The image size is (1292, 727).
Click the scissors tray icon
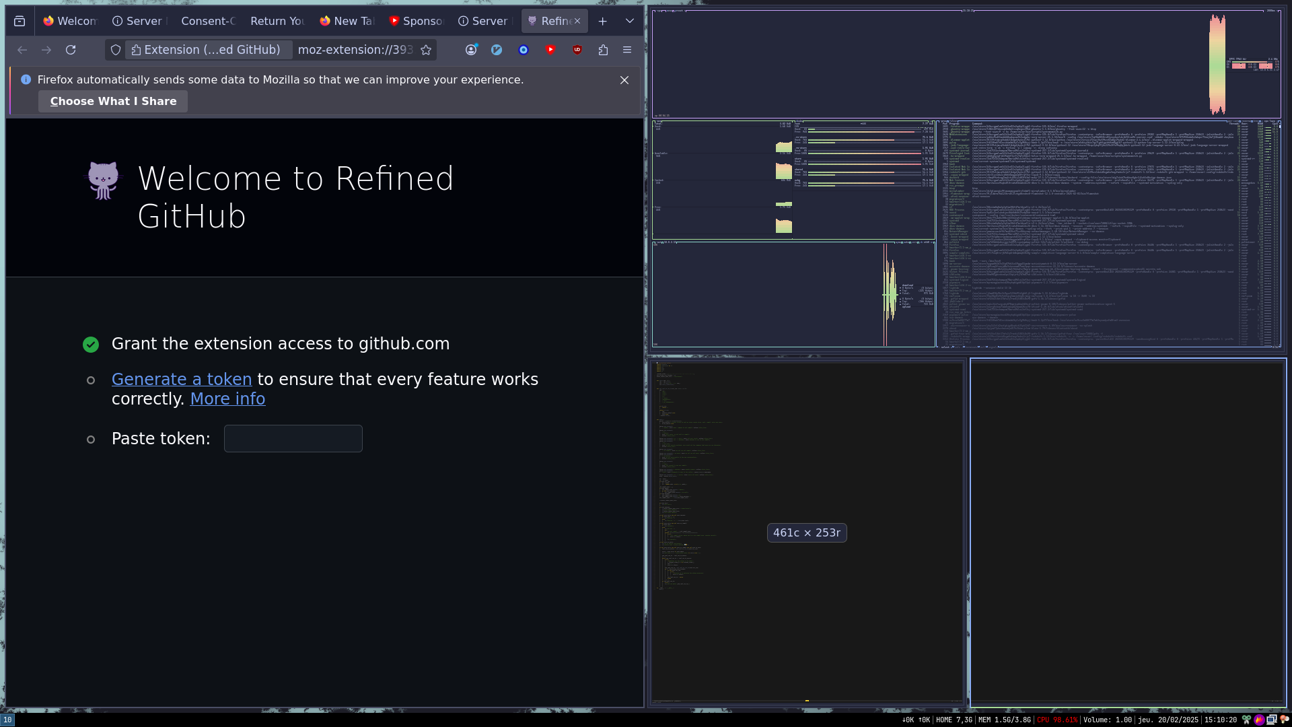coord(1246,720)
